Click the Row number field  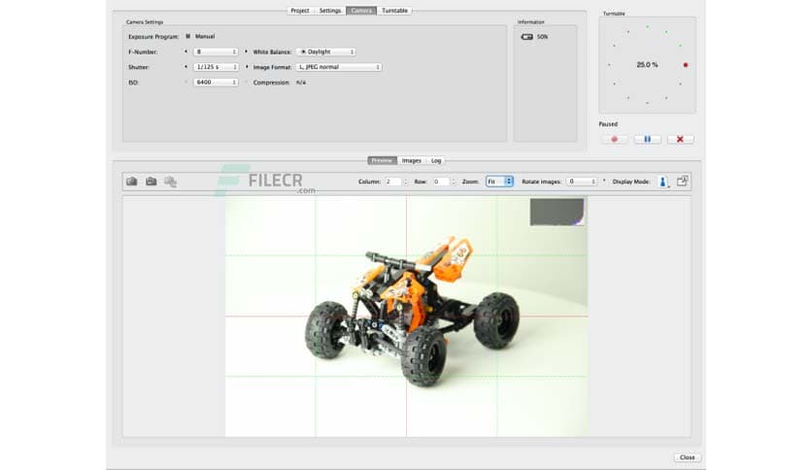coord(441,182)
